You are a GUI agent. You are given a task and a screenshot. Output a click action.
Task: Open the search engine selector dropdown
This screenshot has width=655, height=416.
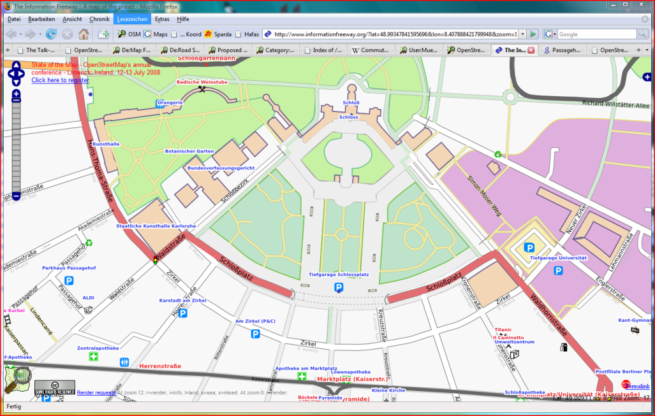click(x=550, y=34)
